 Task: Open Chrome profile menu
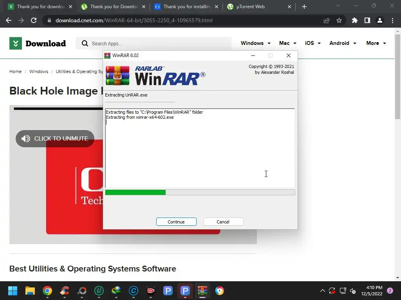[x=380, y=20]
